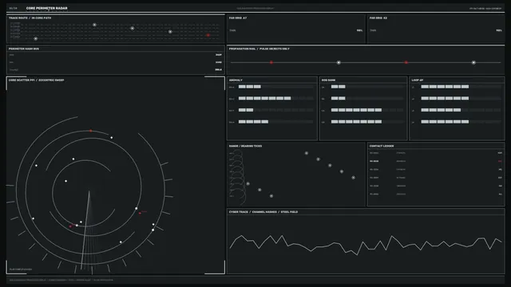Click the shortest bar in Anomaly panel
The height and width of the screenshot is (287, 511).
[x=246, y=110]
